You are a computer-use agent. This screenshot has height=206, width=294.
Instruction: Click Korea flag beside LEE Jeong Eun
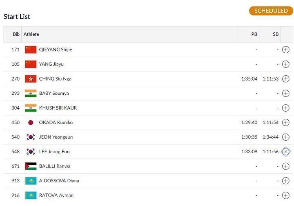coord(31,152)
